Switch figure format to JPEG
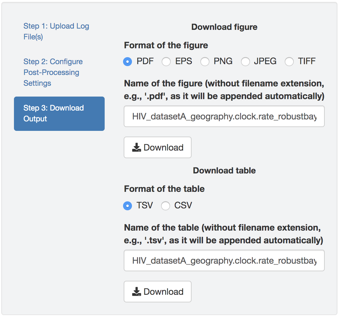This screenshot has width=340, height=317. (245, 62)
